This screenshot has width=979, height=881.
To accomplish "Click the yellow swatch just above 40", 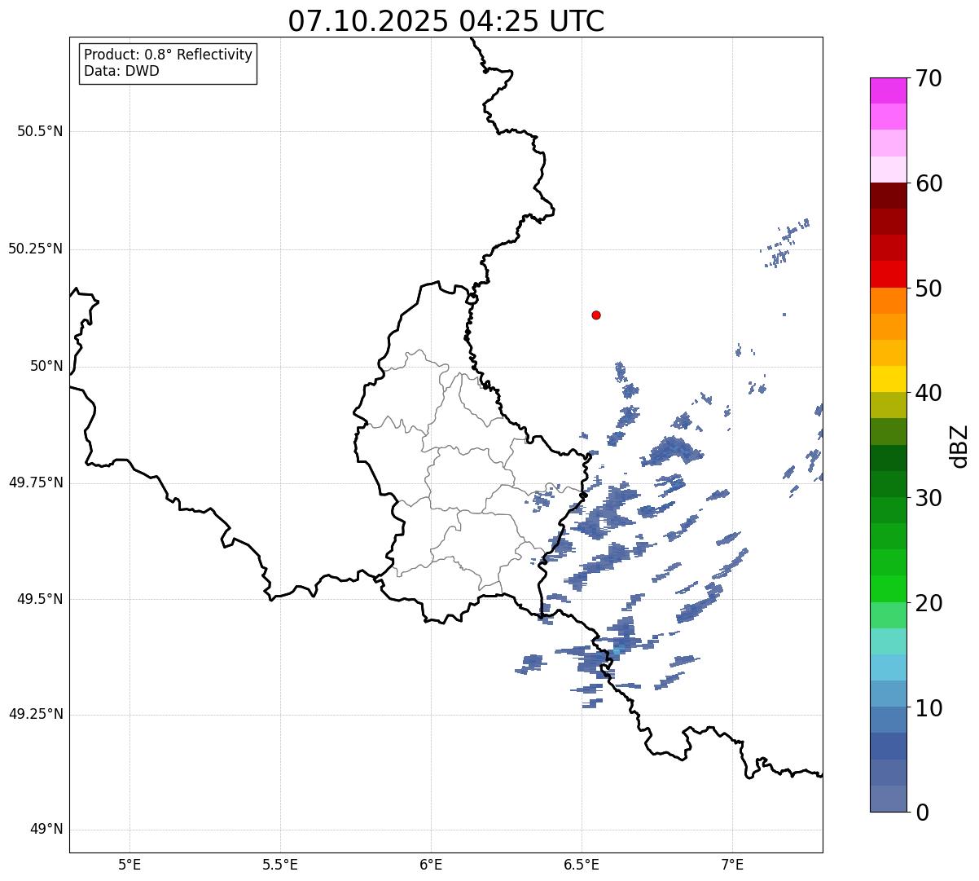I will [888, 379].
